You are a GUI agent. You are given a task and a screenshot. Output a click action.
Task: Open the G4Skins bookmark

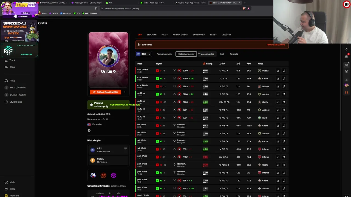pos(53,13)
